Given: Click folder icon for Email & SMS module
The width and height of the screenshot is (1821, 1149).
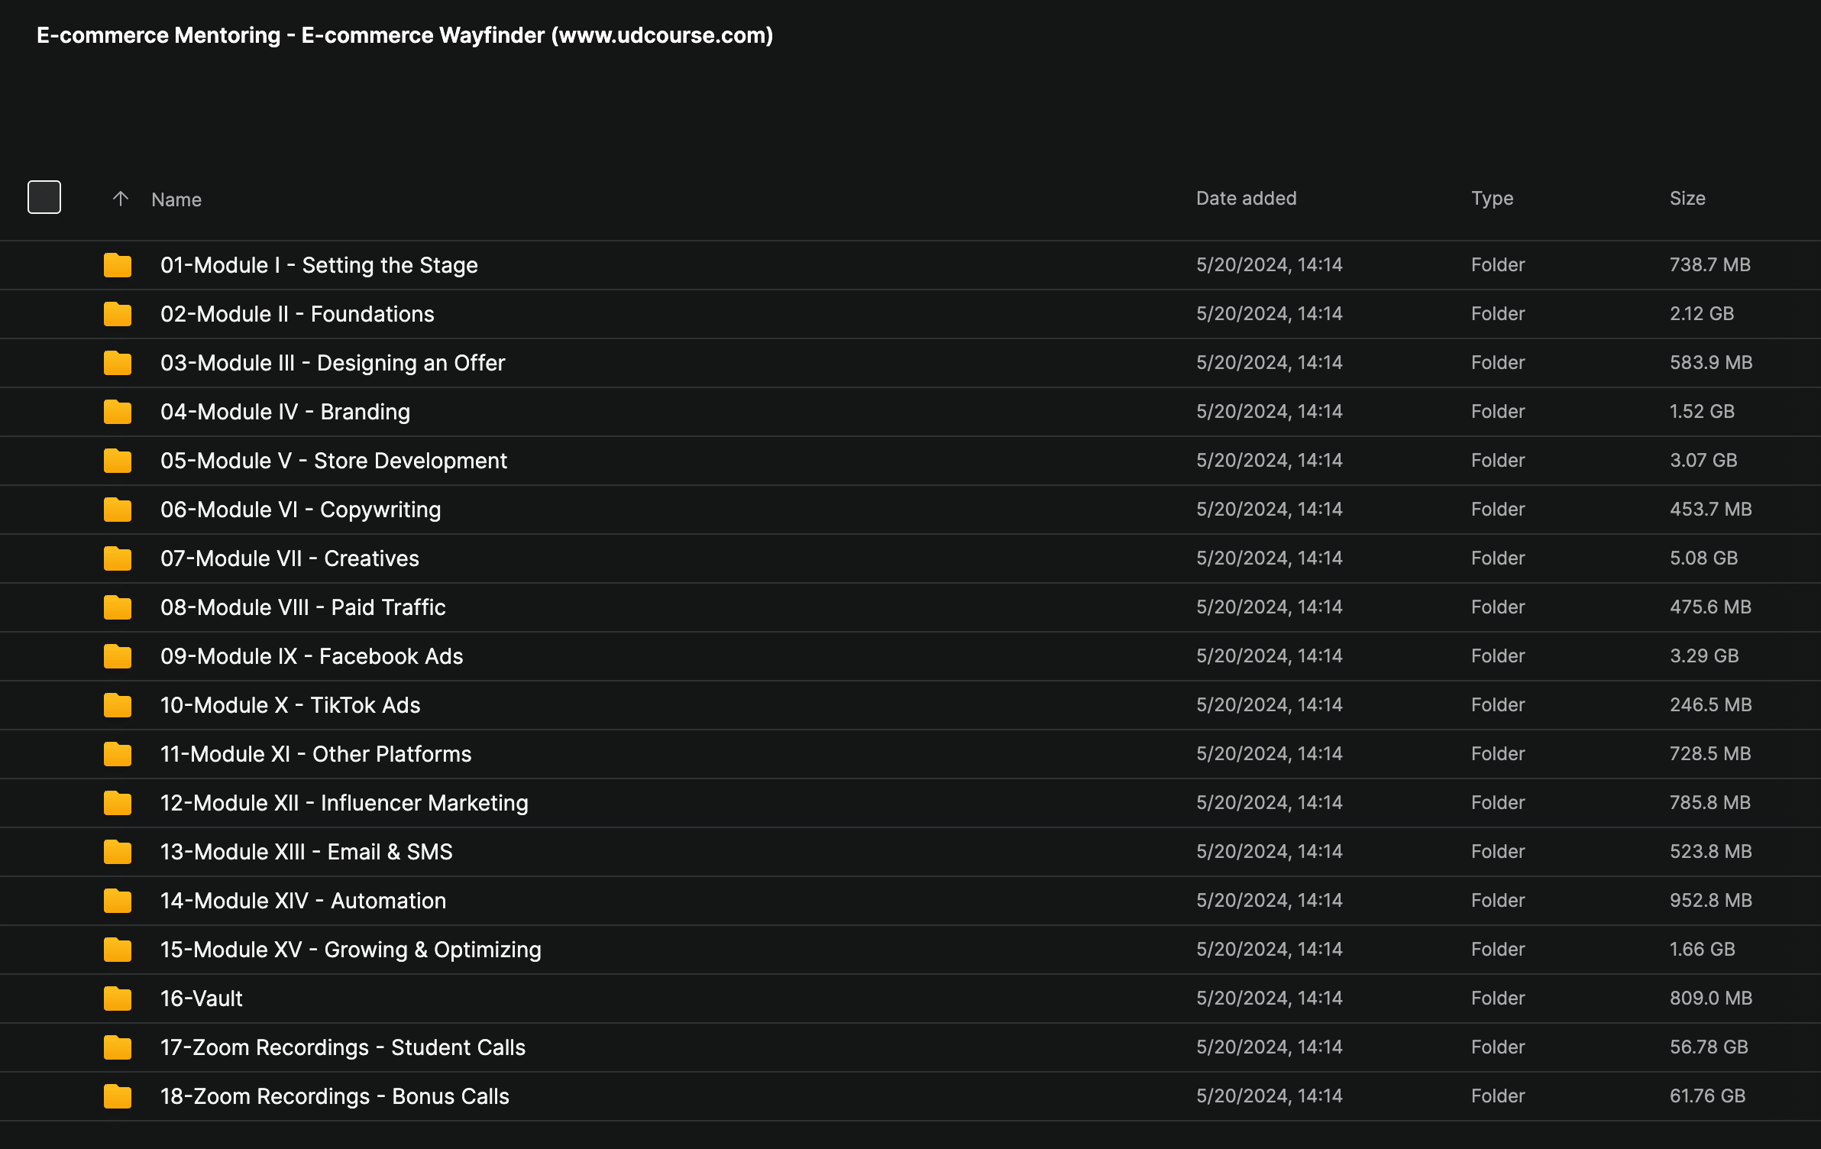Looking at the screenshot, I should point(118,852).
